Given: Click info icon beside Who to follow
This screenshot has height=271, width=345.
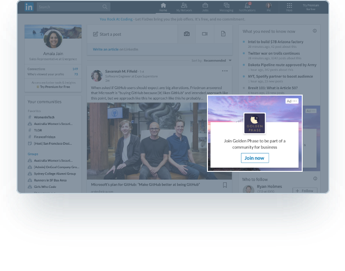Looking at the screenshot, I should pos(315,179).
